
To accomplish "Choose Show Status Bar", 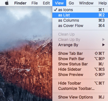I will (x=80, y=64).
